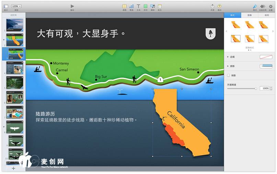
Task: Click the Media (媒体) icon
Action: 153,6
